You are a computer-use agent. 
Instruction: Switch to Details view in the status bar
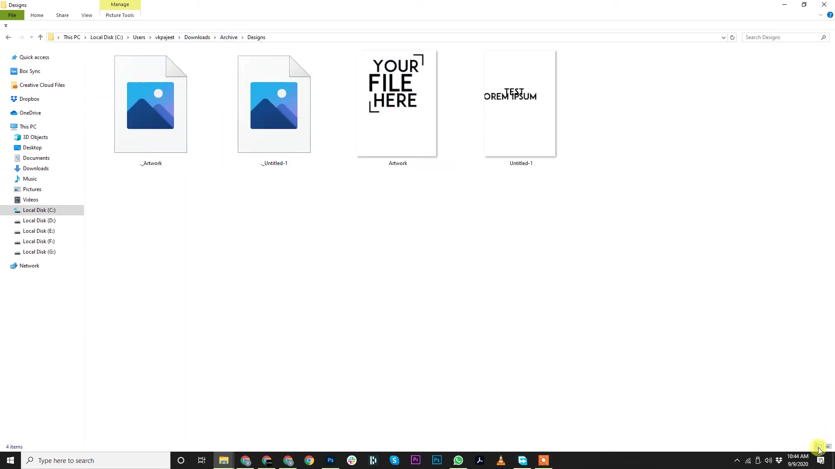tap(819, 446)
